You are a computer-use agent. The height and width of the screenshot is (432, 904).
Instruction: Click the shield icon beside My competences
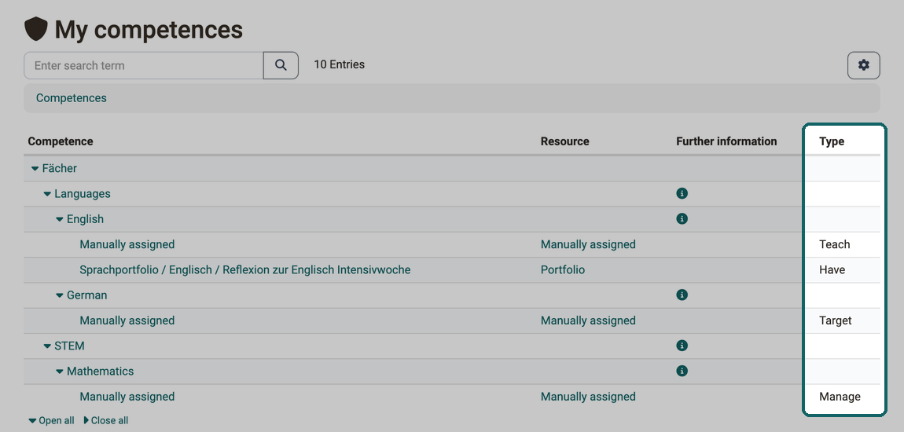click(x=35, y=29)
